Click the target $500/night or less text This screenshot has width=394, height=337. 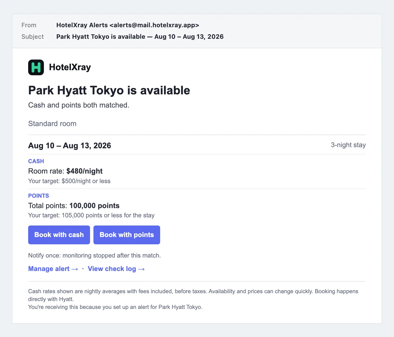click(x=69, y=181)
